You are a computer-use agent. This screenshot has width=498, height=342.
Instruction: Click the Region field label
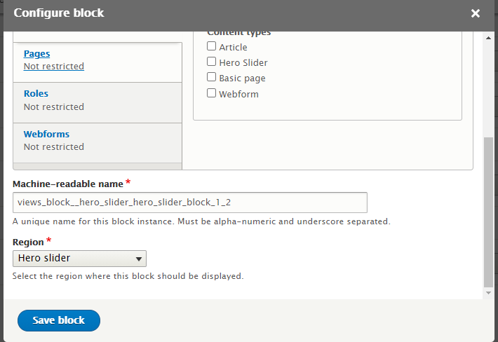pos(29,241)
